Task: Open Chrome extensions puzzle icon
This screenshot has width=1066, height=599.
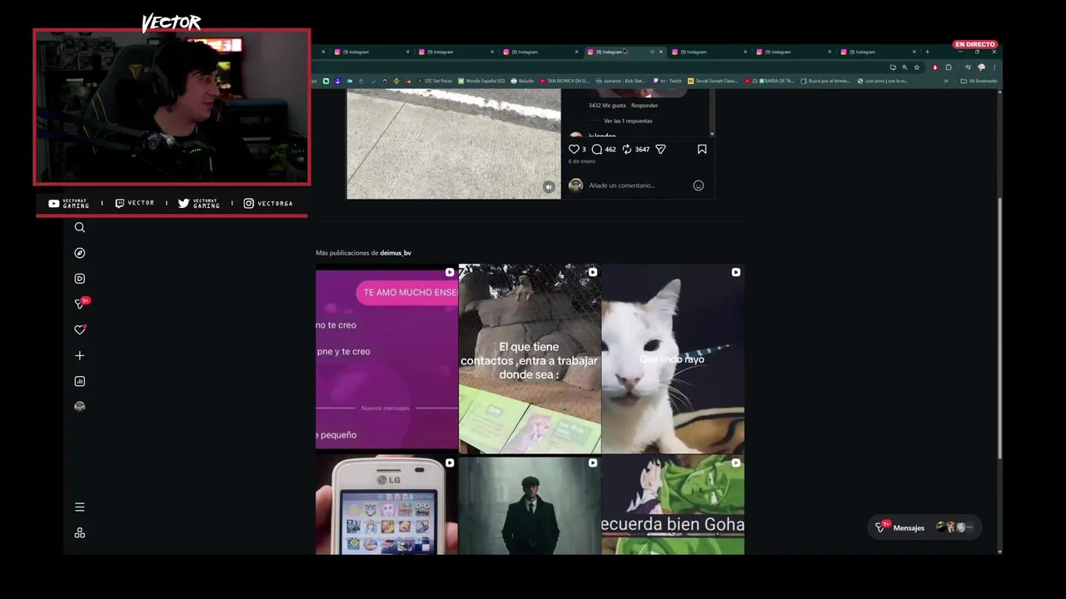Action: point(949,67)
